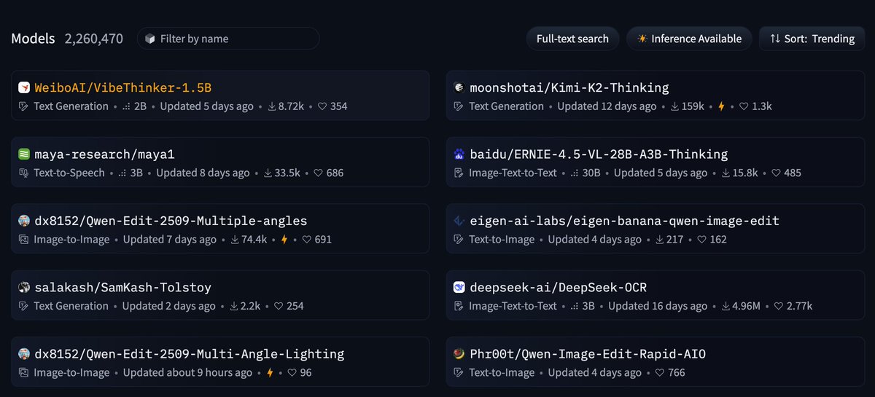875x397 pixels.
Task: Open eigen-ai-labs/eigen-banana-qwen-image-edit model
Action: [x=624, y=221]
